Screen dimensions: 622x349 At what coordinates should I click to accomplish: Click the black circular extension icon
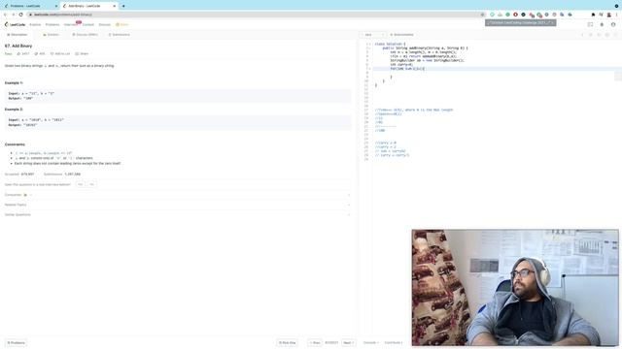pos(523,15)
